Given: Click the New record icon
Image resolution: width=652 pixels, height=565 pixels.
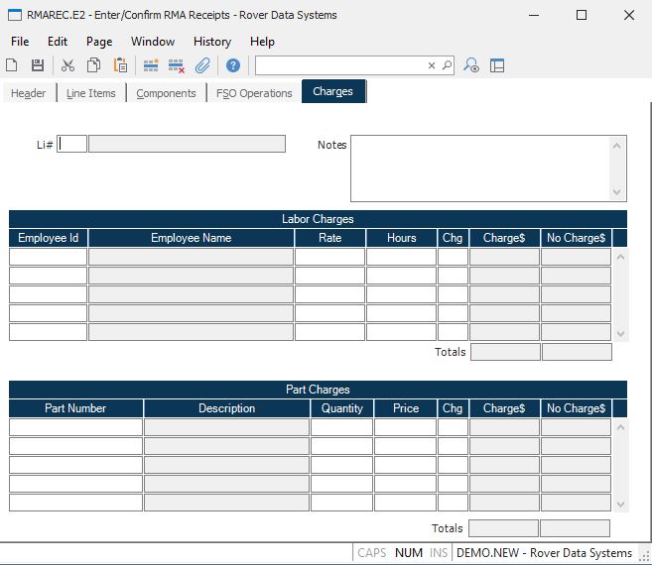Looking at the screenshot, I should (12, 65).
